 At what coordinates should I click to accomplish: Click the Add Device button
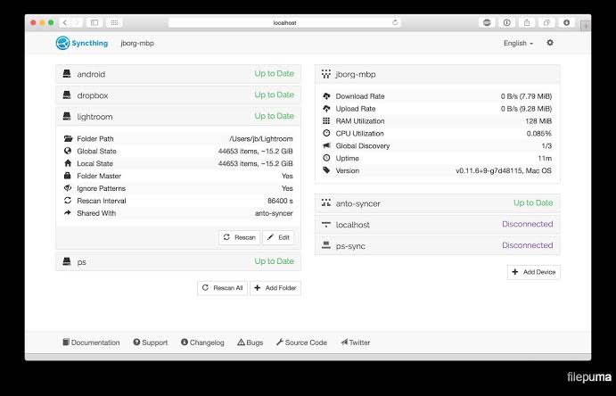pyautogui.click(x=533, y=272)
